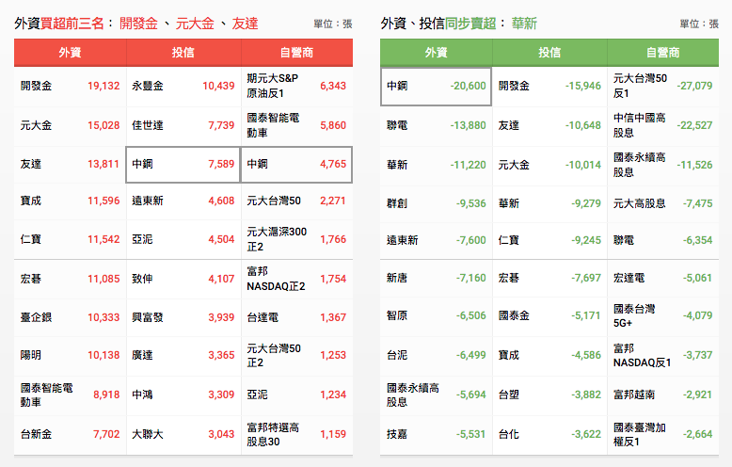Click 仁寶 with value 11,542
This screenshot has height=467, width=732.
click(x=31, y=239)
